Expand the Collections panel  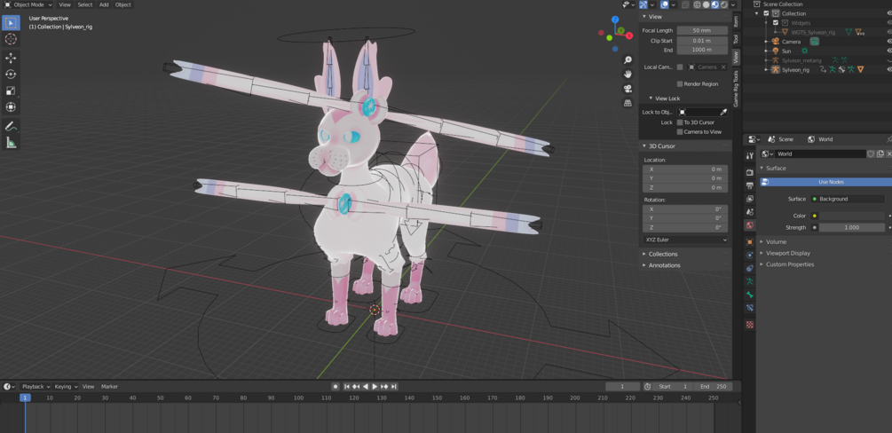663,254
